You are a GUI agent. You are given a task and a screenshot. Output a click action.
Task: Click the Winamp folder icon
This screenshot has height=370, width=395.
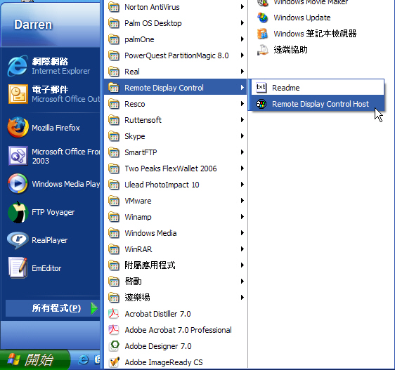pyautogui.click(x=114, y=217)
